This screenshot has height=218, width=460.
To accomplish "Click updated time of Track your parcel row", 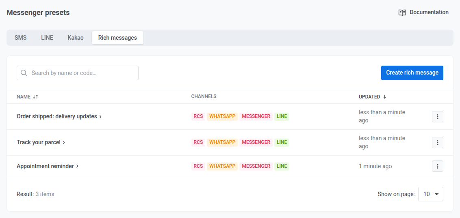I will click(382, 142).
